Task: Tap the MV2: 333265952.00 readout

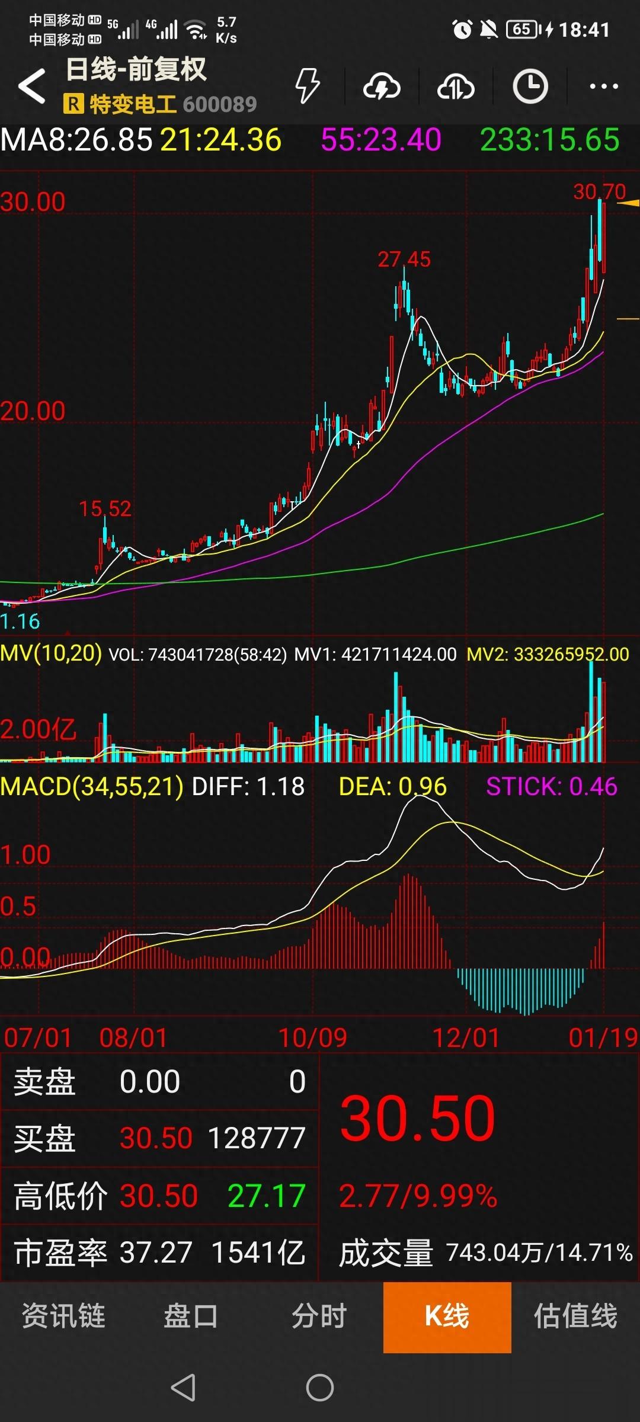Action: (x=548, y=654)
